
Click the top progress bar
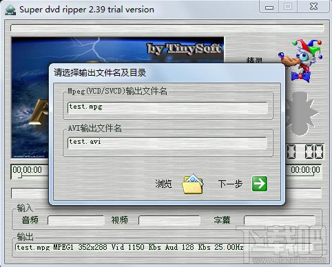pyautogui.click(x=167, y=28)
